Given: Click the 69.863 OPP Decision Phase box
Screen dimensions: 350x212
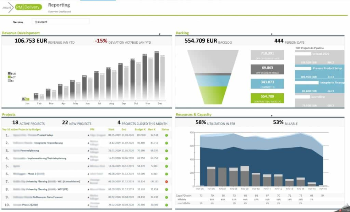Looking at the screenshot, I should pyautogui.click(x=267, y=70).
